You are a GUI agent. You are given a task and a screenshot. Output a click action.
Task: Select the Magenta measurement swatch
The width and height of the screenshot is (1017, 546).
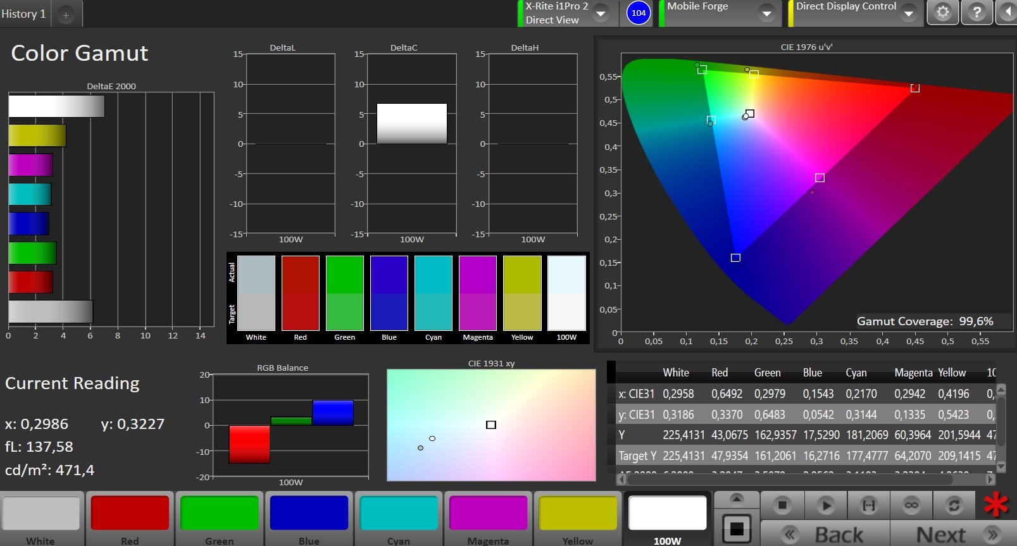[488, 519]
